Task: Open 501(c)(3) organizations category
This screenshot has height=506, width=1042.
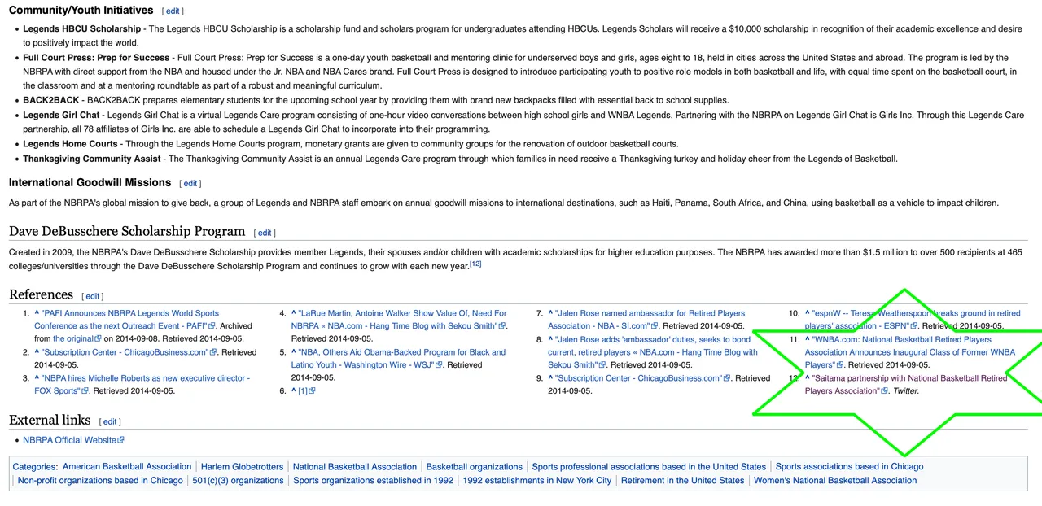Action: (x=238, y=481)
